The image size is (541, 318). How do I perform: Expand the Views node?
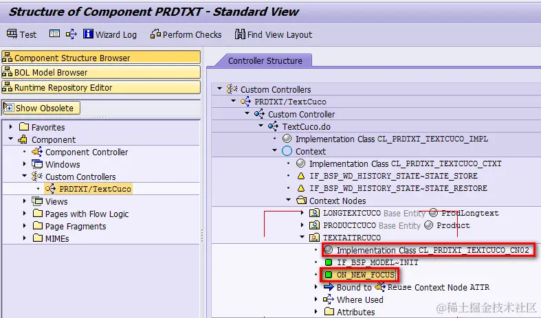point(25,201)
